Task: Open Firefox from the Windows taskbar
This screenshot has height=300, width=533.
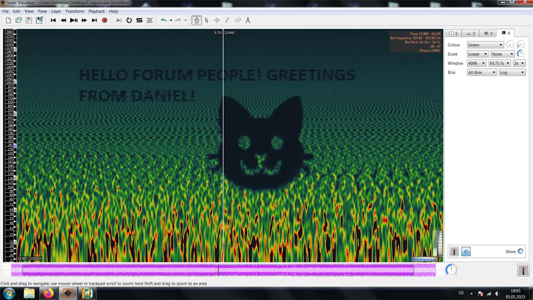Action: (49, 293)
